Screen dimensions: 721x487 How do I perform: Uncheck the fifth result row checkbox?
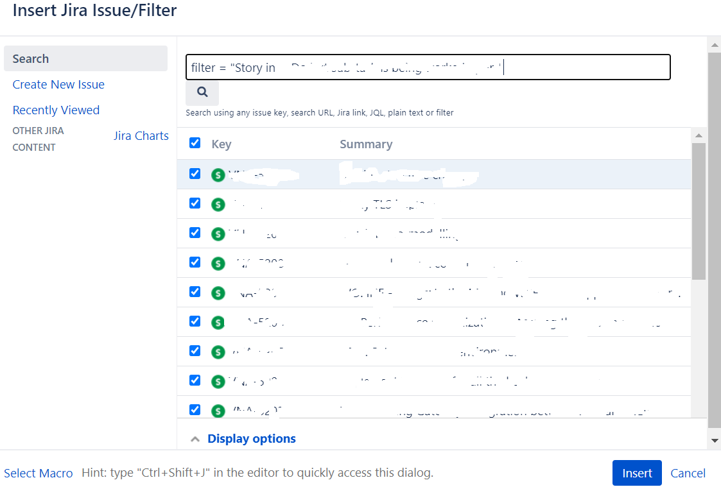coord(195,292)
